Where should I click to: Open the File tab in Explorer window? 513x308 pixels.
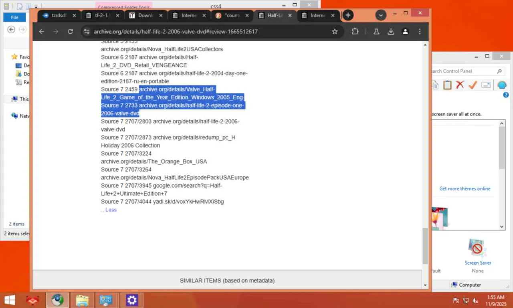click(x=14, y=17)
